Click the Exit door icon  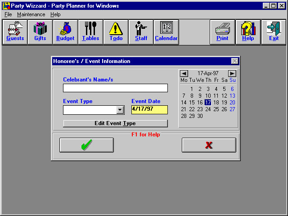[274, 32]
